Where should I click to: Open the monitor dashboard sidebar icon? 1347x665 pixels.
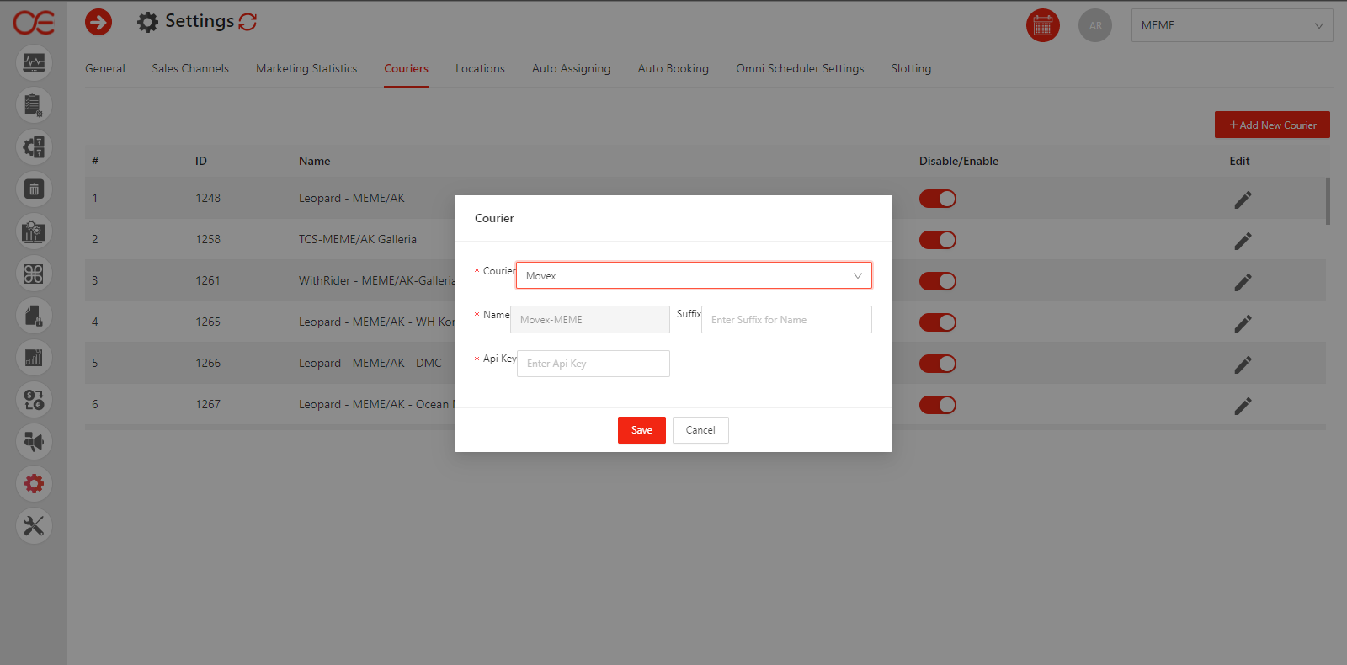click(34, 63)
